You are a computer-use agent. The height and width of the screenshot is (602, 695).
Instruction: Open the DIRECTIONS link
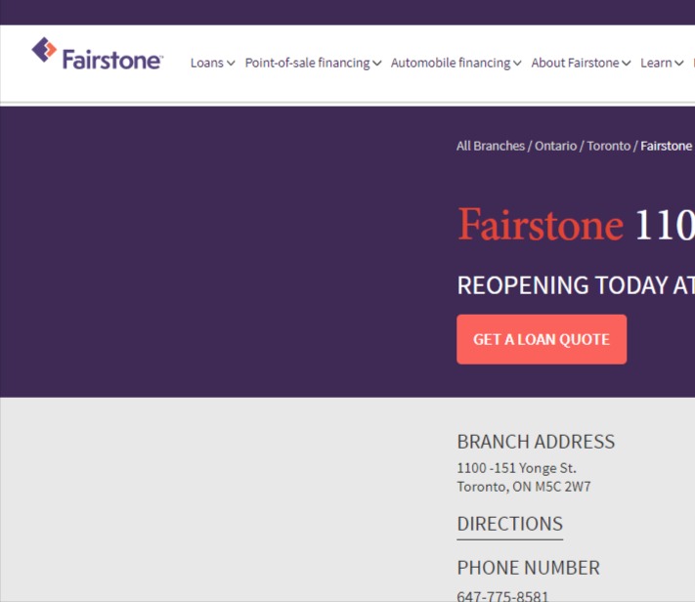pos(509,525)
